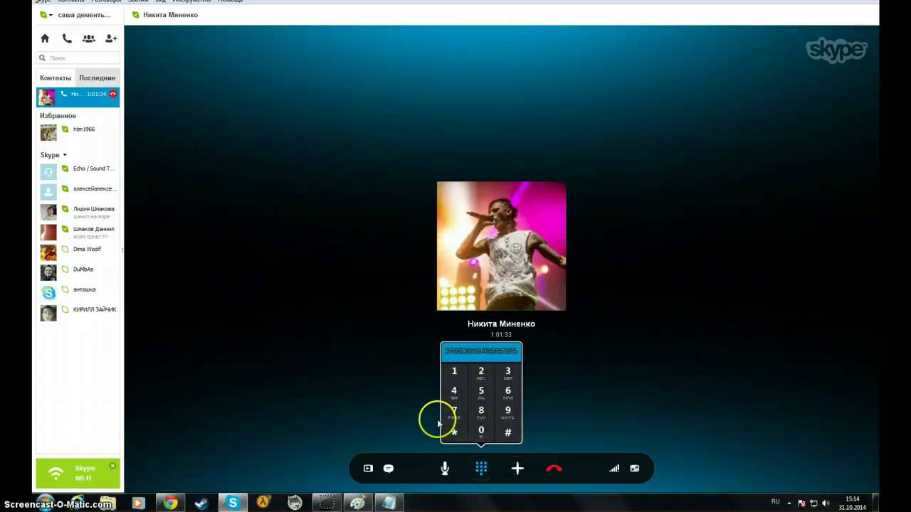
Task: Dial key 6 on keypad
Action: pos(507,391)
